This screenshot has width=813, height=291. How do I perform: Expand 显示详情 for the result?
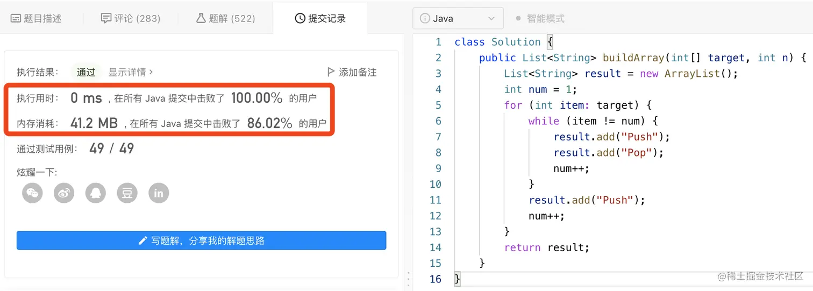[x=131, y=72]
